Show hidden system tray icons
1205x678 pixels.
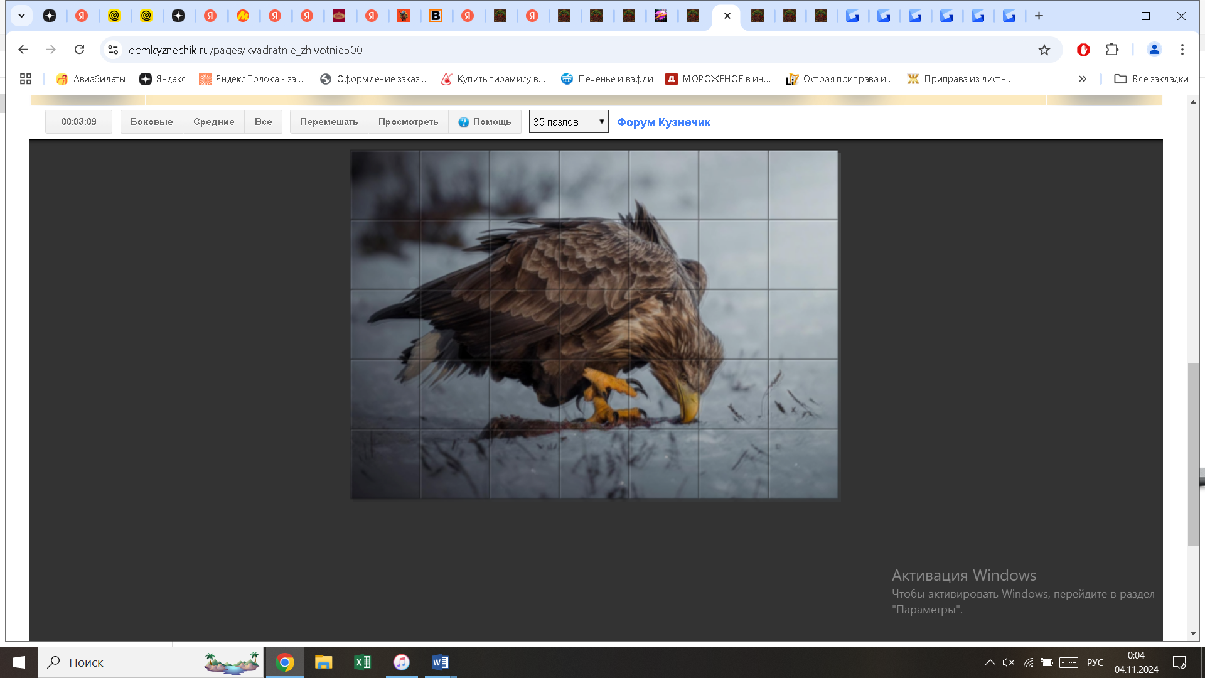[990, 662]
